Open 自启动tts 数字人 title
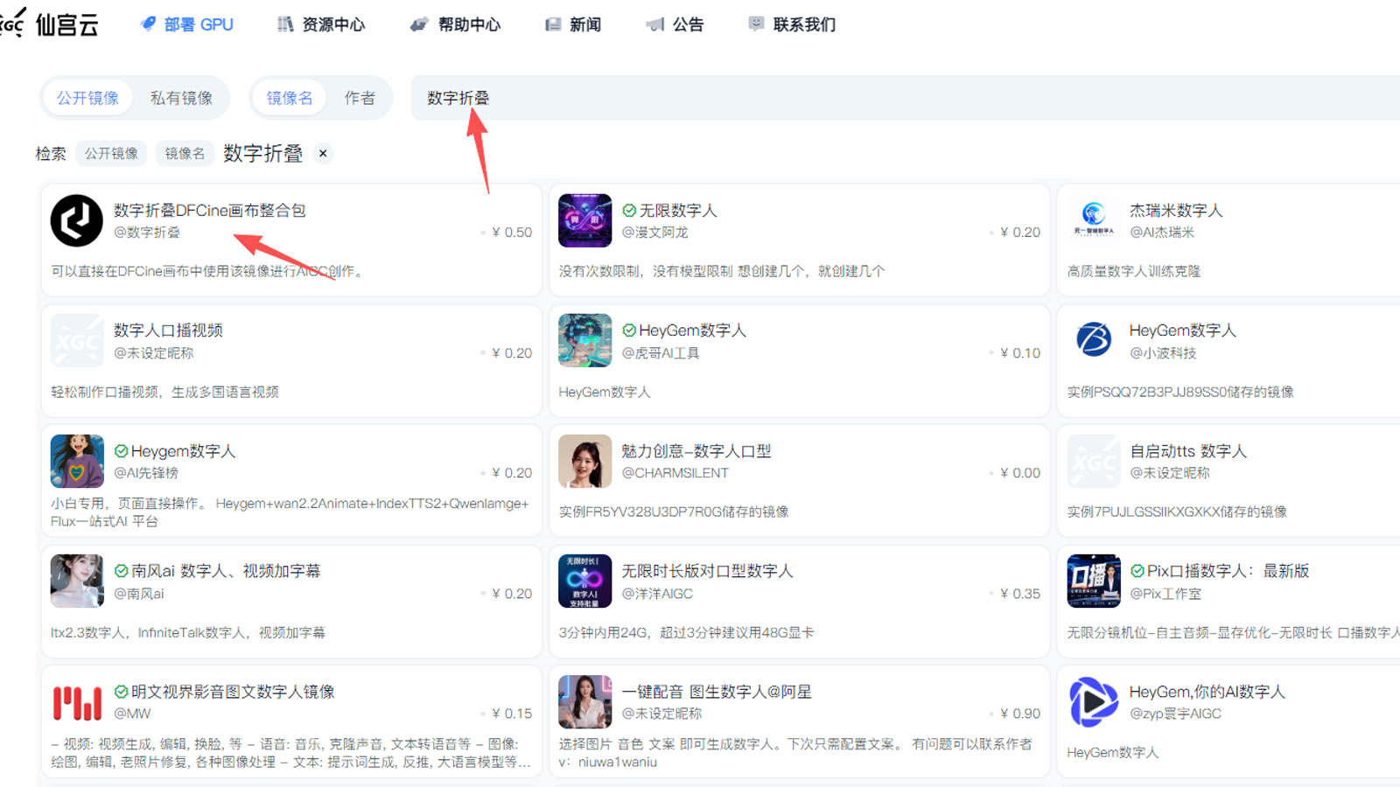The height and width of the screenshot is (787, 1400). pyautogui.click(x=1188, y=451)
